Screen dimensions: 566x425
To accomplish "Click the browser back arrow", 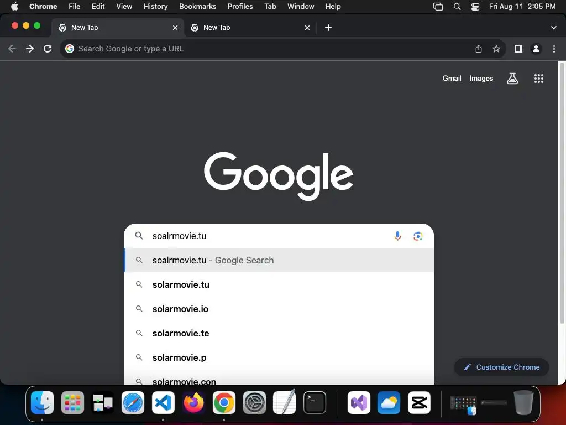I will click(12, 49).
